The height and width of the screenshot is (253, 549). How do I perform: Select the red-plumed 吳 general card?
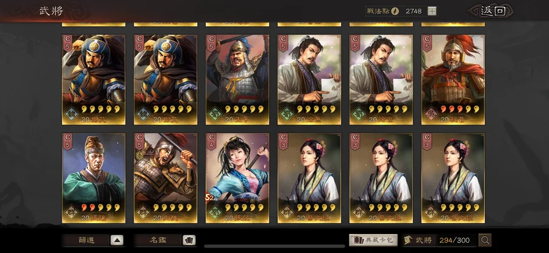[x=453, y=80]
